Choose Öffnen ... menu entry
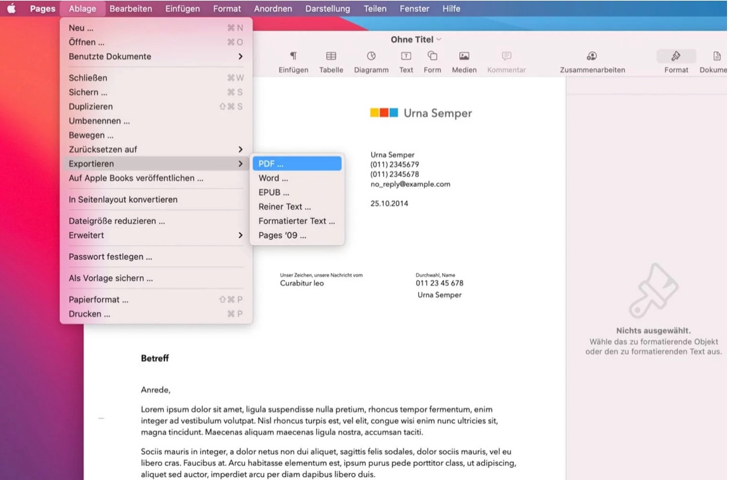 156,42
